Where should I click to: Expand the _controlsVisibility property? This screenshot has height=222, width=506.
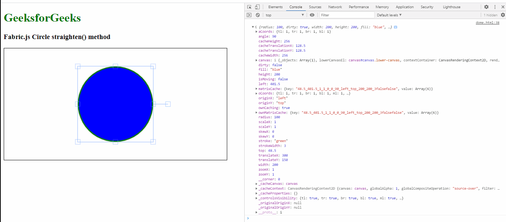(x=257, y=198)
